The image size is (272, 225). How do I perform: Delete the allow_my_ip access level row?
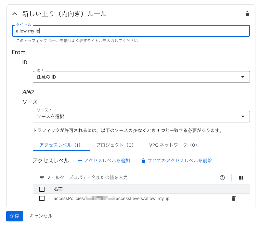tap(233, 198)
